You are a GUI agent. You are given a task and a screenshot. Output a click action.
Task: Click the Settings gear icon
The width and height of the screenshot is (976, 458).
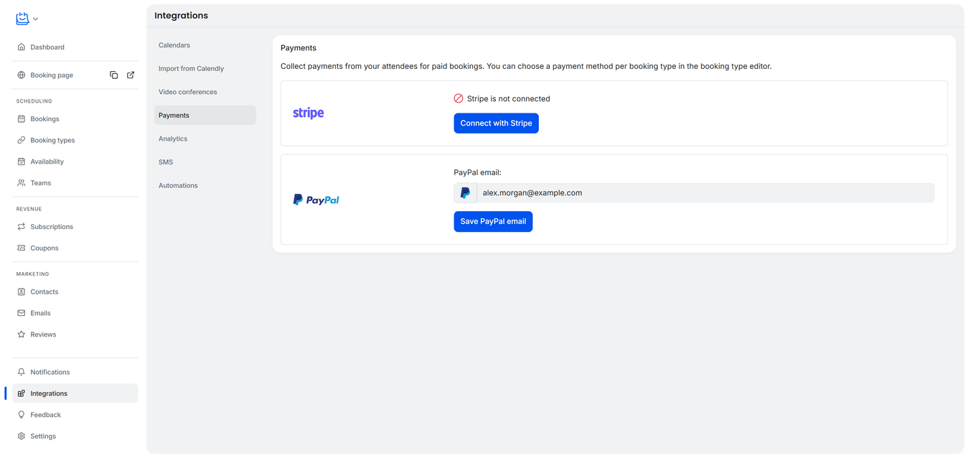tap(22, 436)
